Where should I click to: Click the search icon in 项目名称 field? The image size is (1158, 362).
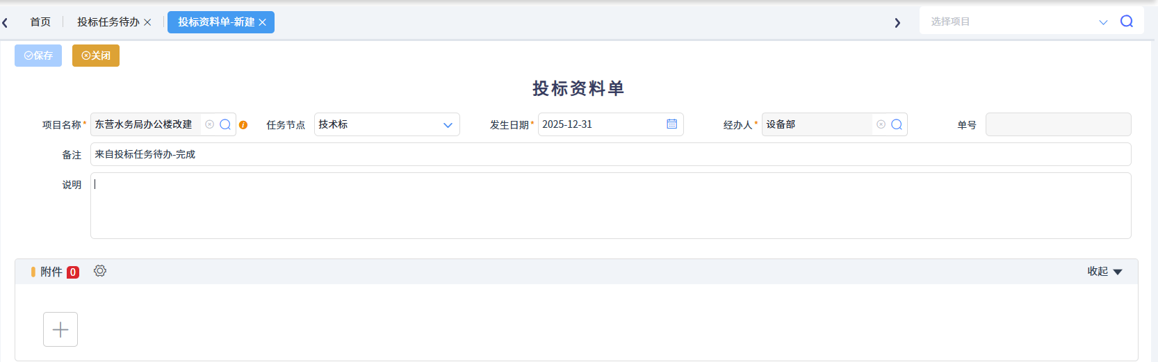point(225,124)
